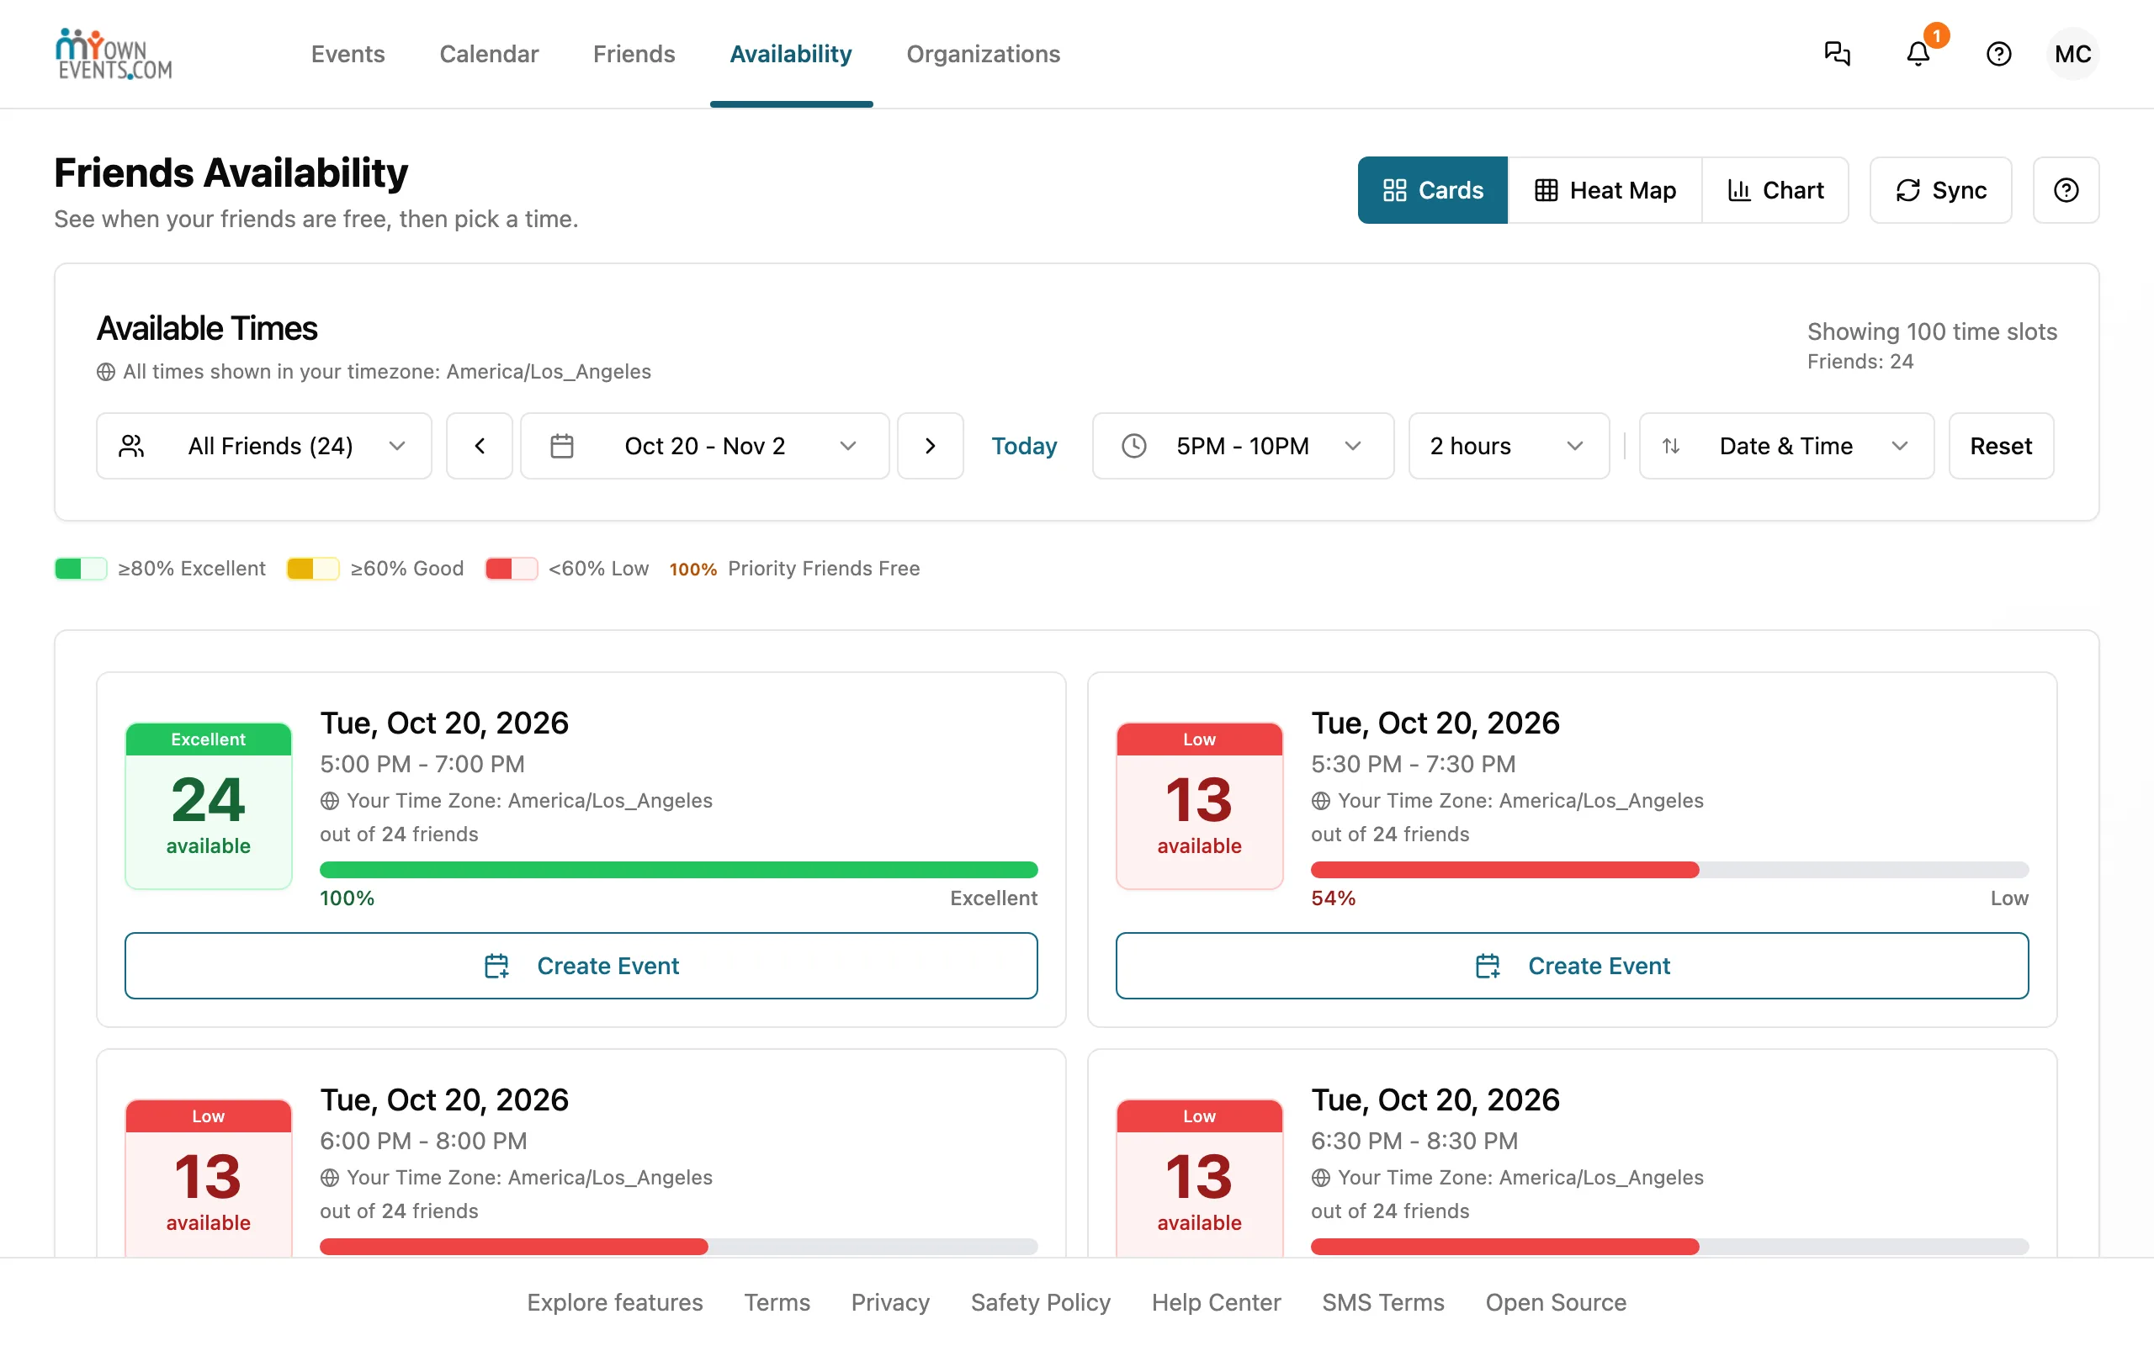Image resolution: width=2154 pixels, height=1346 pixels.
Task: Sync friends availability
Action: tap(1940, 189)
